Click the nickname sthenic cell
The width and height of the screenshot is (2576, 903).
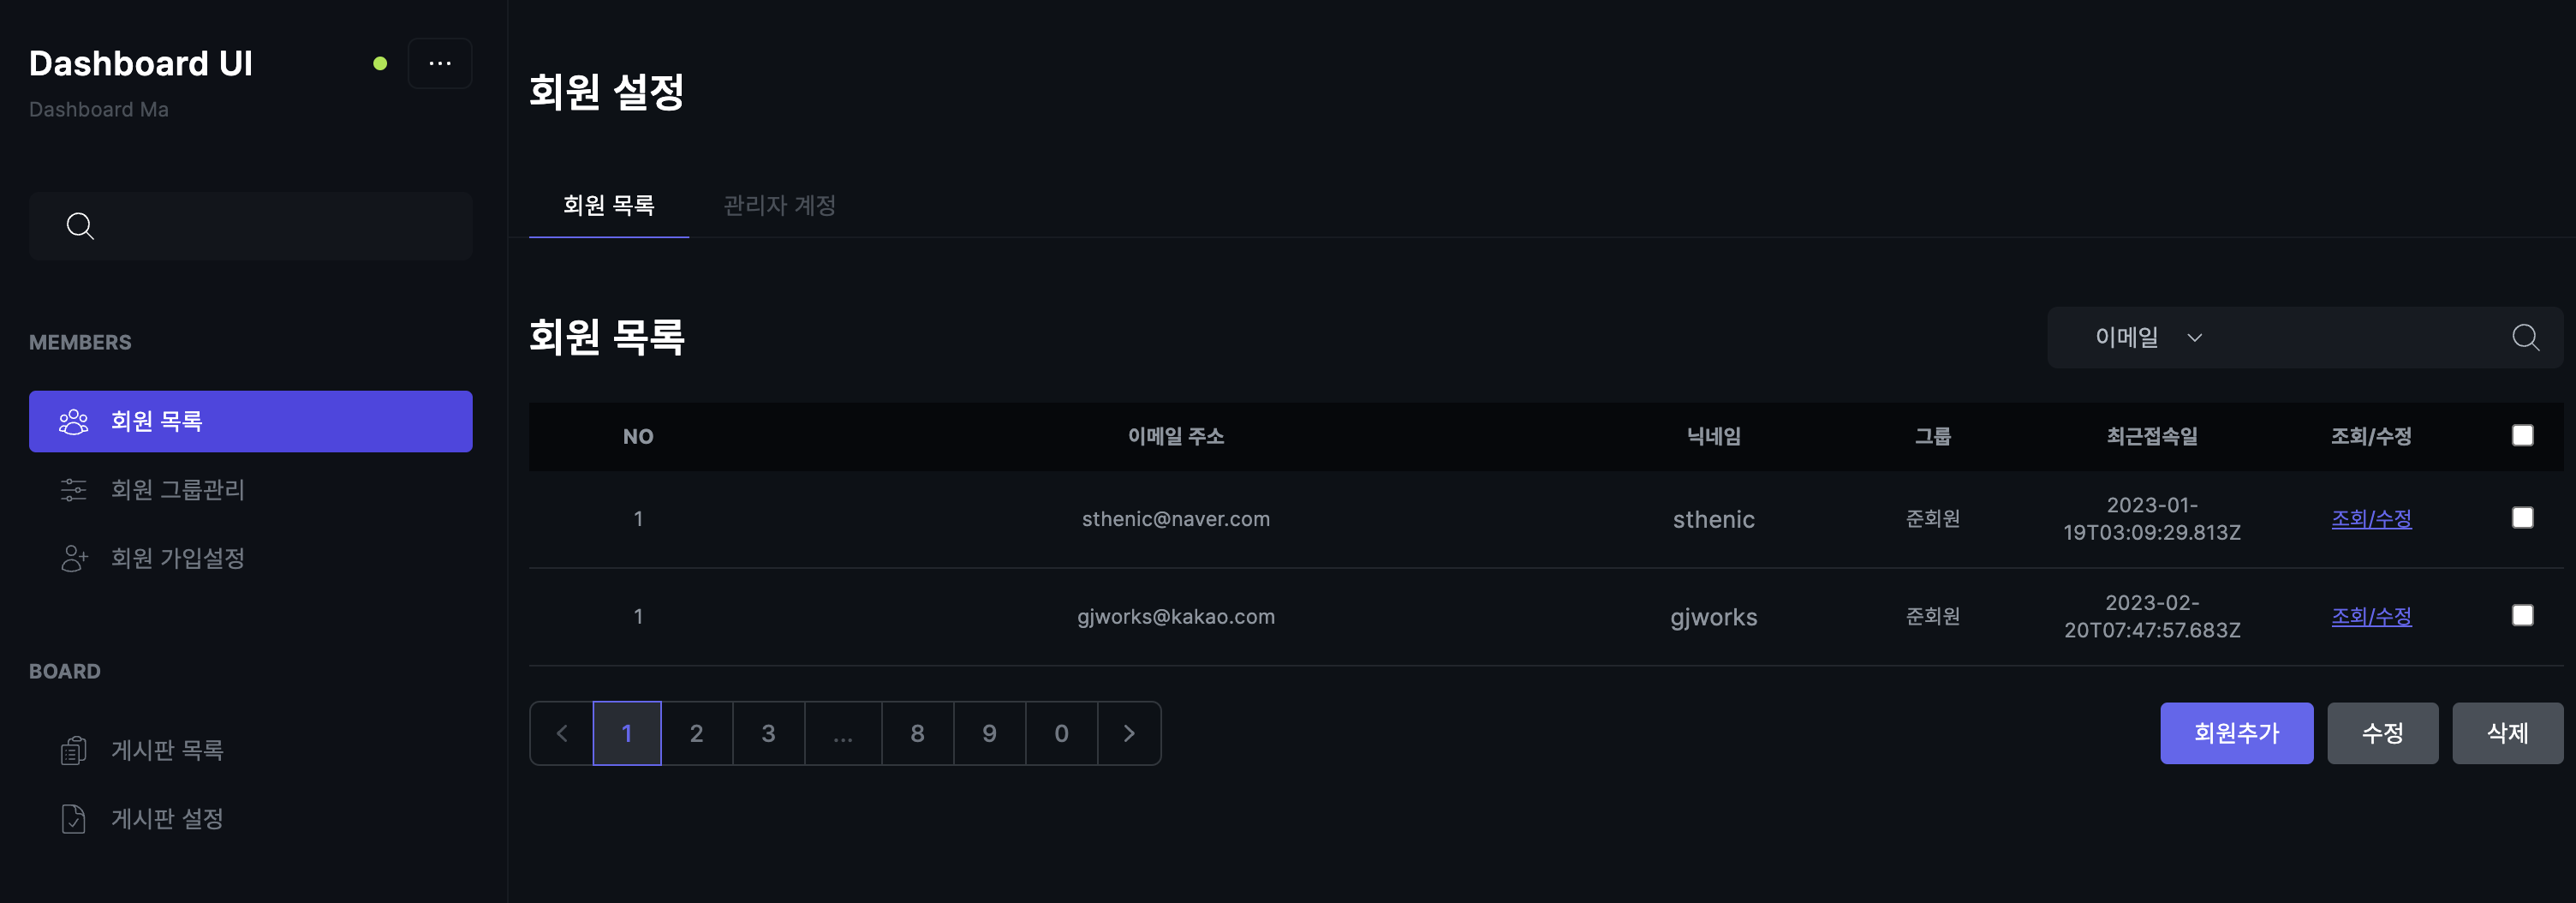click(1714, 520)
